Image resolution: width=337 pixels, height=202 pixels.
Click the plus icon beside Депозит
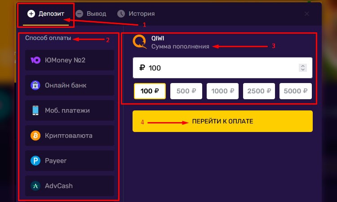click(x=31, y=14)
